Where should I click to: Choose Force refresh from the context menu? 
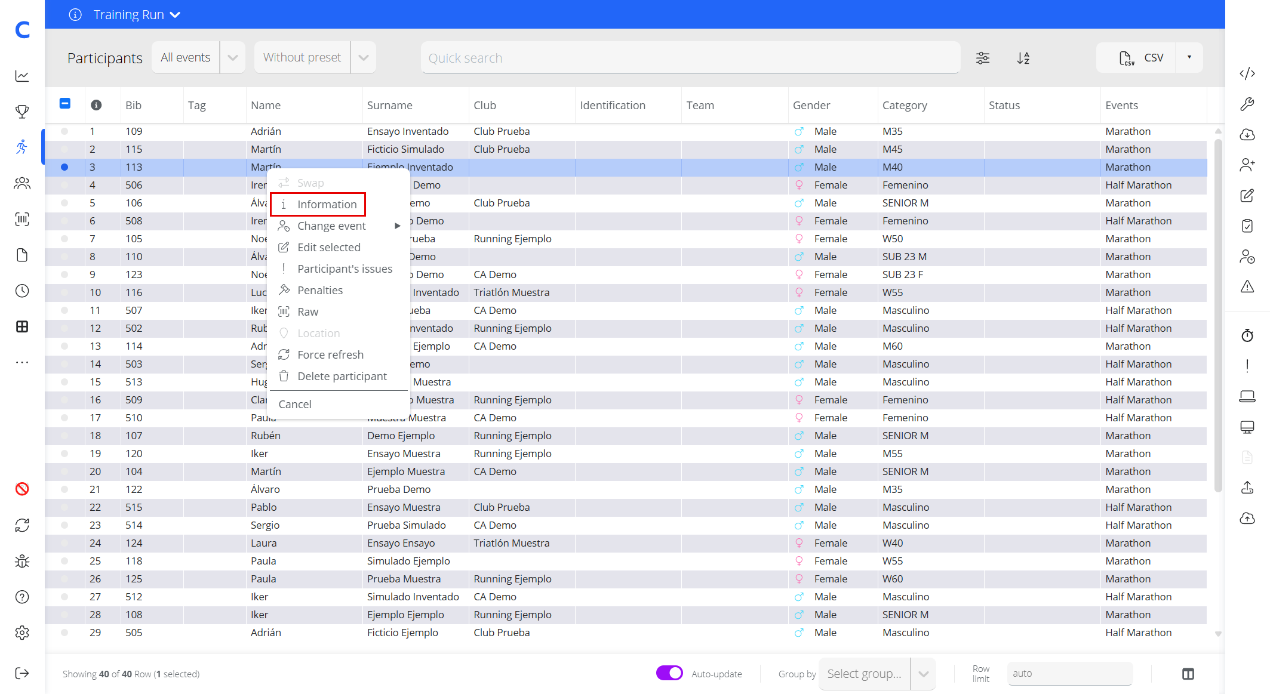[x=339, y=354]
